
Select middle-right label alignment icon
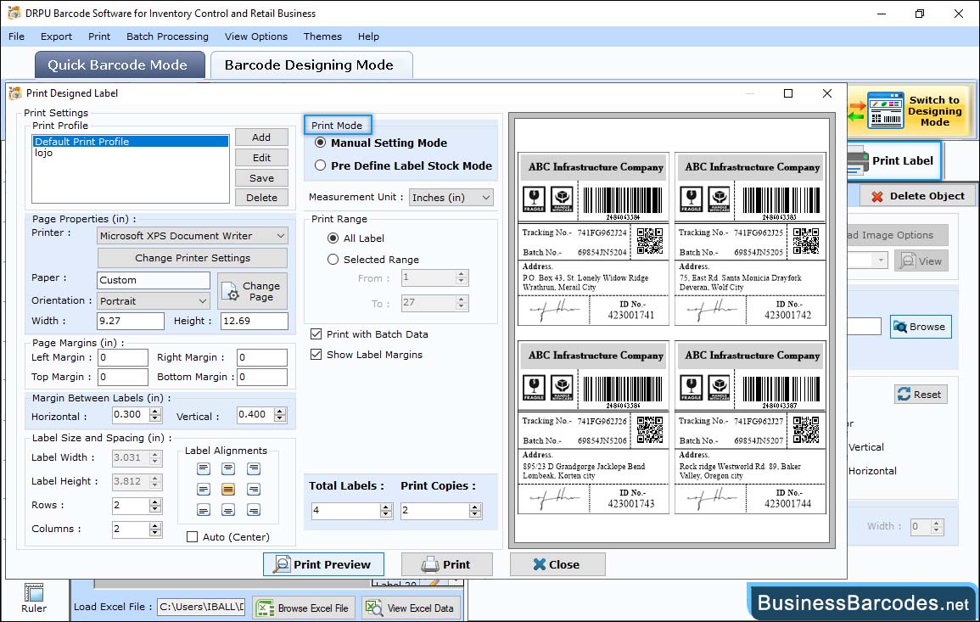point(253,489)
